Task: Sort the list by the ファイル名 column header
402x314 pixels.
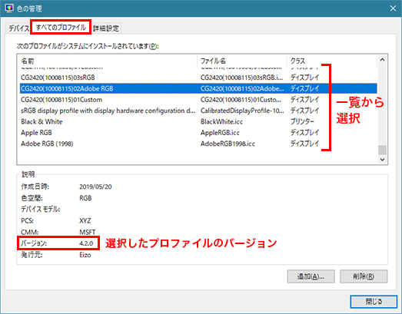Action: point(242,61)
